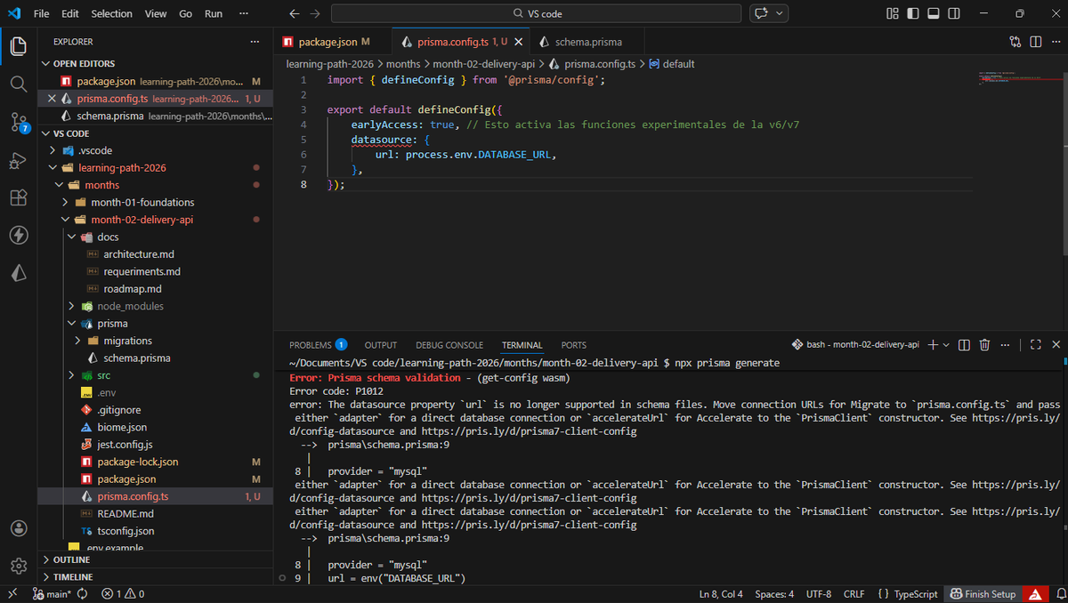Change the CRLF end of line sequence
Image resolution: width=1068 pixels, height=603 pixels.
click(x=854, y=593)
